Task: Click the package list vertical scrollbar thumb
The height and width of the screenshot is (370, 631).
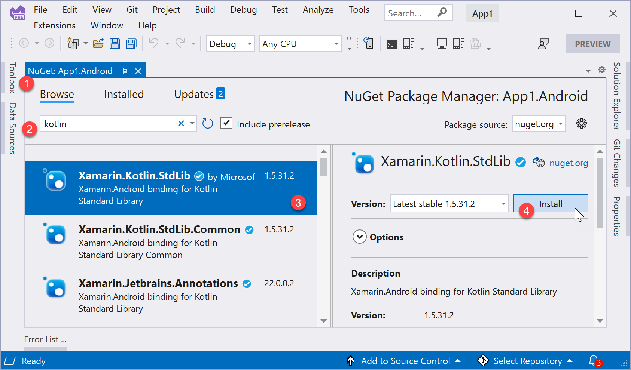Action: [324, 167]
